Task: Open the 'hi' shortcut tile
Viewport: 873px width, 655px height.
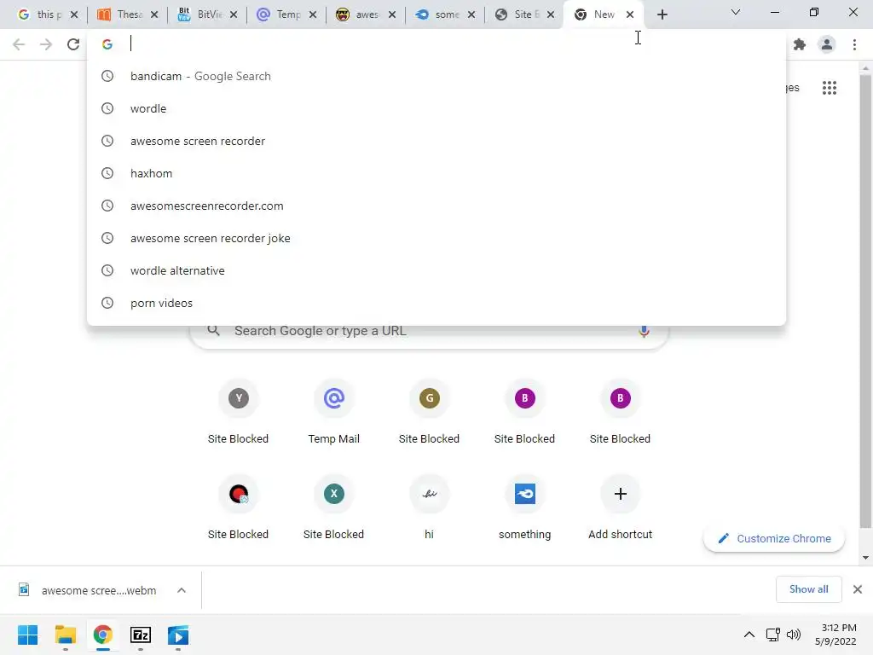Action: coord(430,508)
